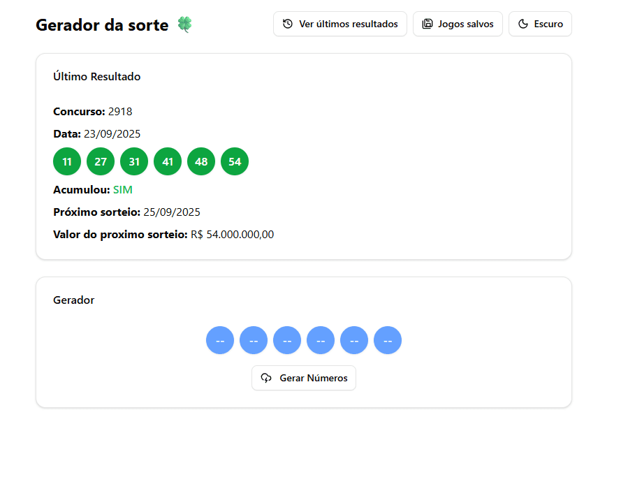Screen dimensions: 621x484
Task: Click the four-leaf clover icon in the title
Action: (184, 24)
